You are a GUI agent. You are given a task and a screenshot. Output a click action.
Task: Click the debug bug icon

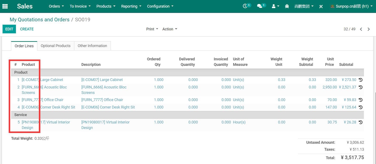(x=287, y=6)
